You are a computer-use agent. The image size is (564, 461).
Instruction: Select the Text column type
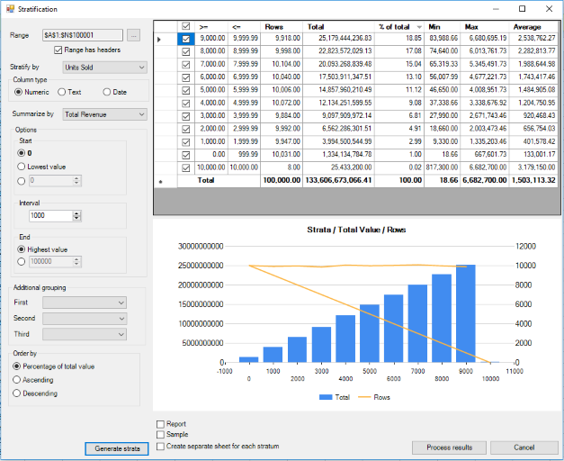coord(61,92)
